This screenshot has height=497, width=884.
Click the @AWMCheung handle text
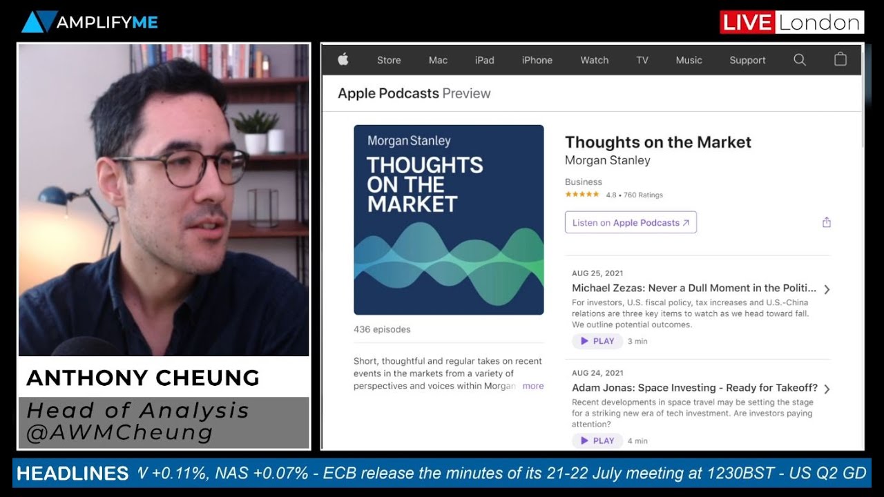click(x=120, y=433)
